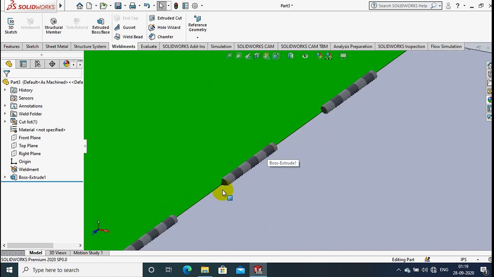
Task: Switch to the Sketch tab
Action: click(32, 47)
